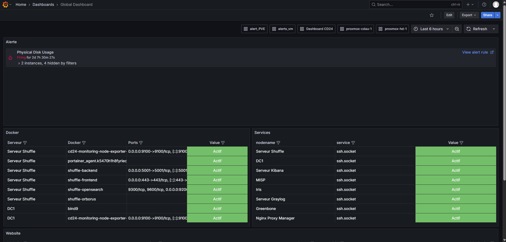Click the Iris nodename cell
This screenshot has height=242, width=506.
(x=295, y=190)
